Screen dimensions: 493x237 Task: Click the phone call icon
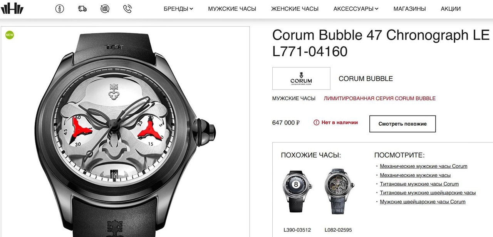coord(127,8)
